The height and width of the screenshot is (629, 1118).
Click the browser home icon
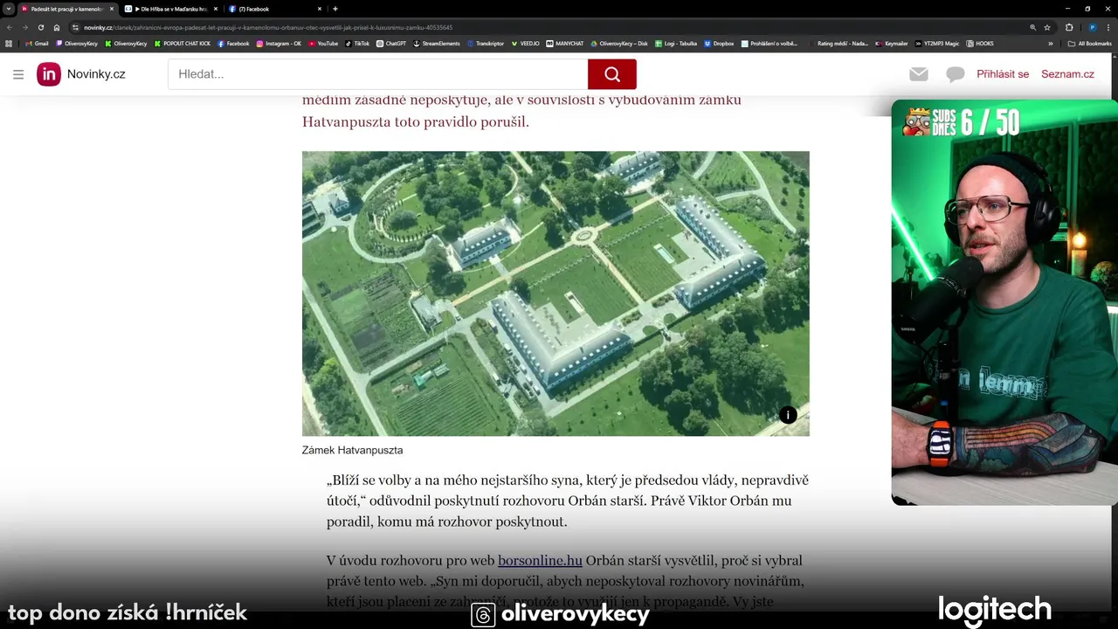57,27
